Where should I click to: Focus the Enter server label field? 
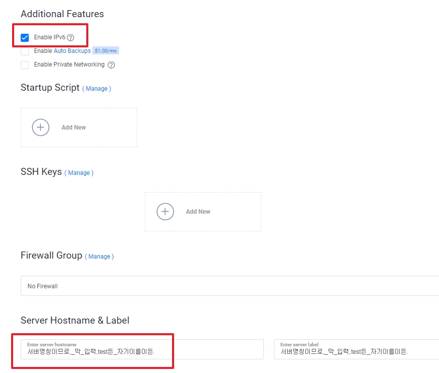[x=356, y=349]
